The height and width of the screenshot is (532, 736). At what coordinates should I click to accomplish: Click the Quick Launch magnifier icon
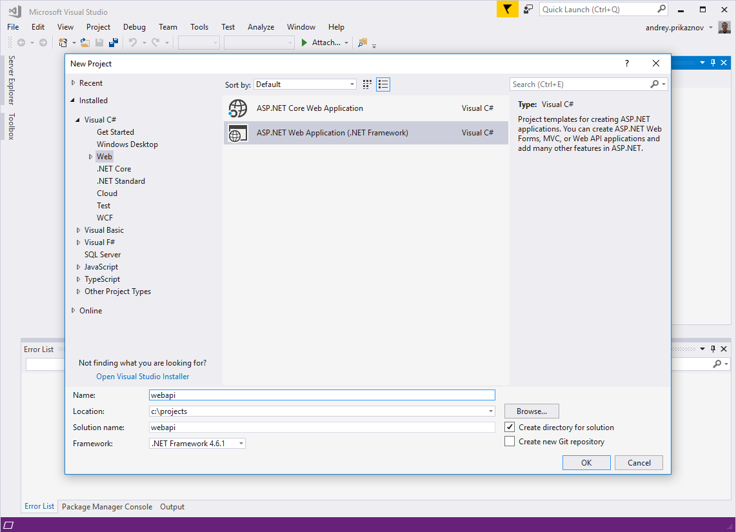(661, 9)
